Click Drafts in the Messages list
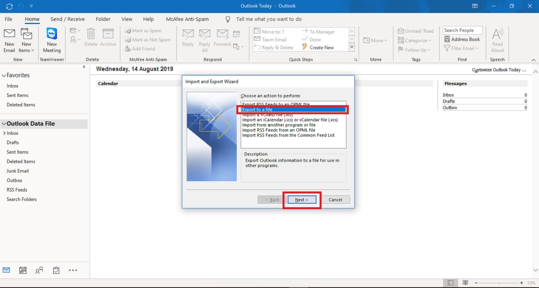 (449, 101)
